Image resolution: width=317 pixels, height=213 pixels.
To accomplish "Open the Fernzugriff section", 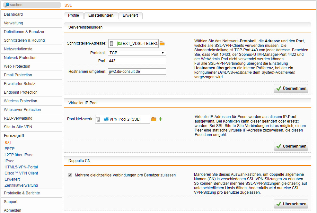I will pos(15,136).
